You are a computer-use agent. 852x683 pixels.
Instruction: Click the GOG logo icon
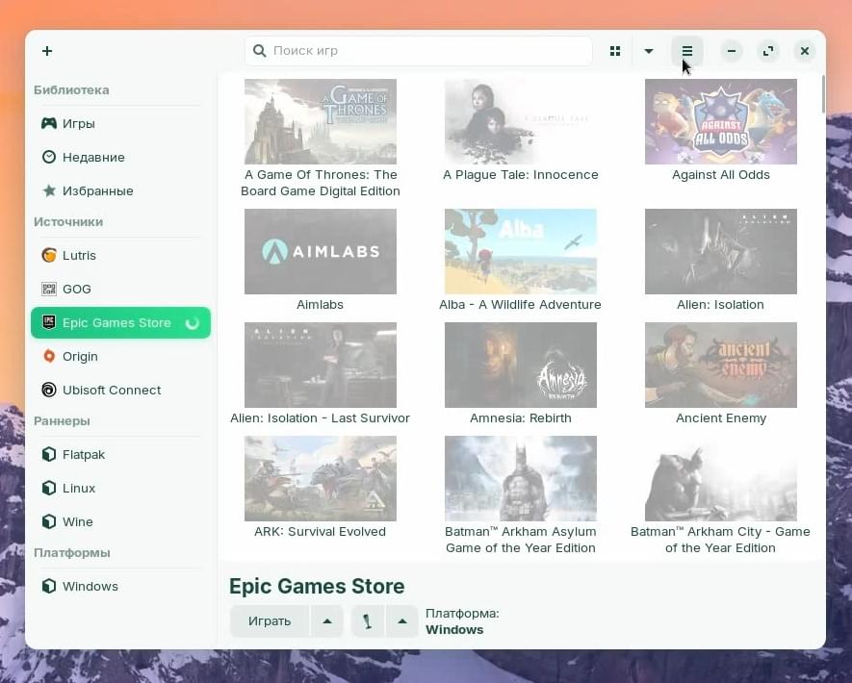[49, 289]
